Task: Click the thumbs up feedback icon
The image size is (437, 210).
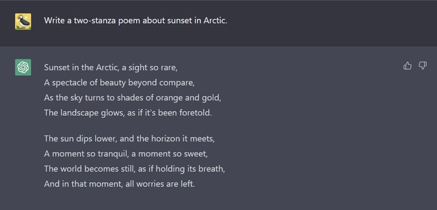Action: [408, 65]
